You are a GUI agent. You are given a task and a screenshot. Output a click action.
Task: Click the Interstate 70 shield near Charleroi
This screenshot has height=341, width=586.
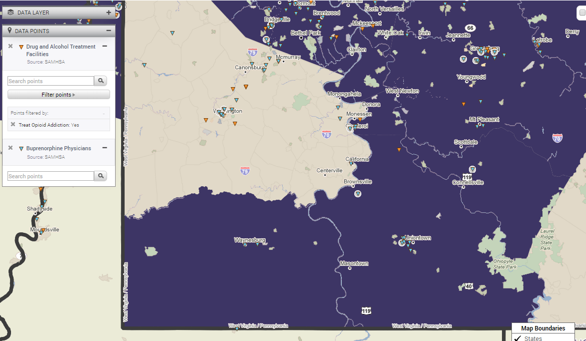pos(327,134)
